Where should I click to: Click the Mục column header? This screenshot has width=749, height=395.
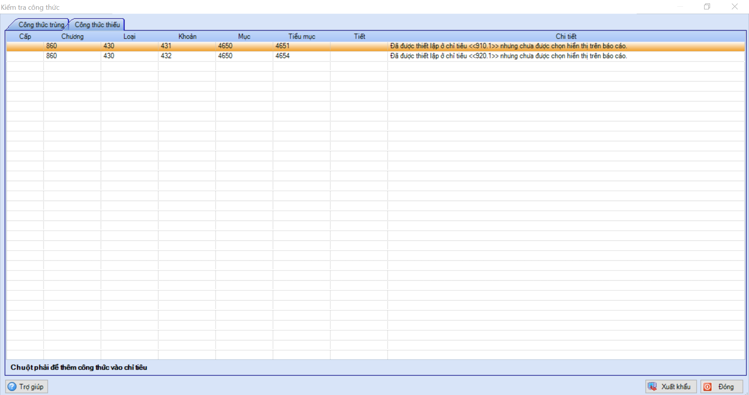tap(244, 36)
